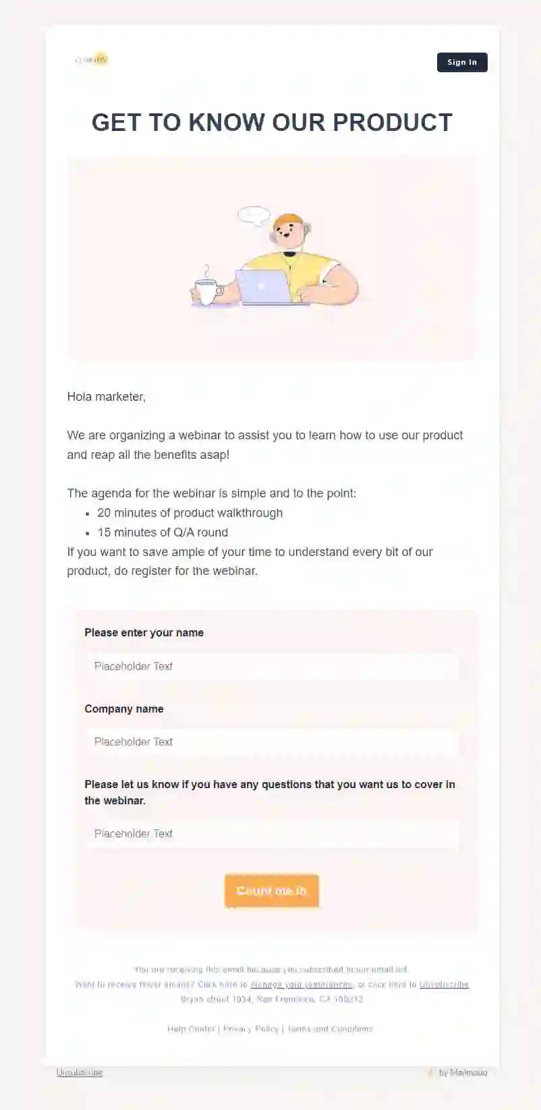
Task: Click the webinar questions input field
Action: tap(272, 833)
